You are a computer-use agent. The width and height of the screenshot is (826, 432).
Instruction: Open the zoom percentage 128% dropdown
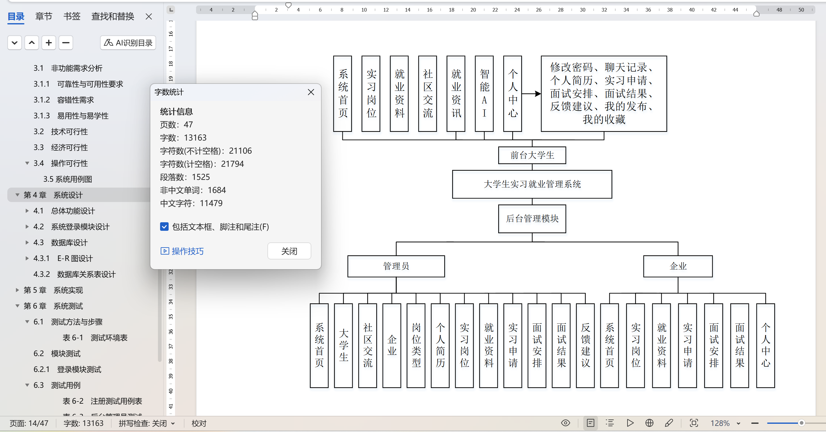click(x=738, y=423)
